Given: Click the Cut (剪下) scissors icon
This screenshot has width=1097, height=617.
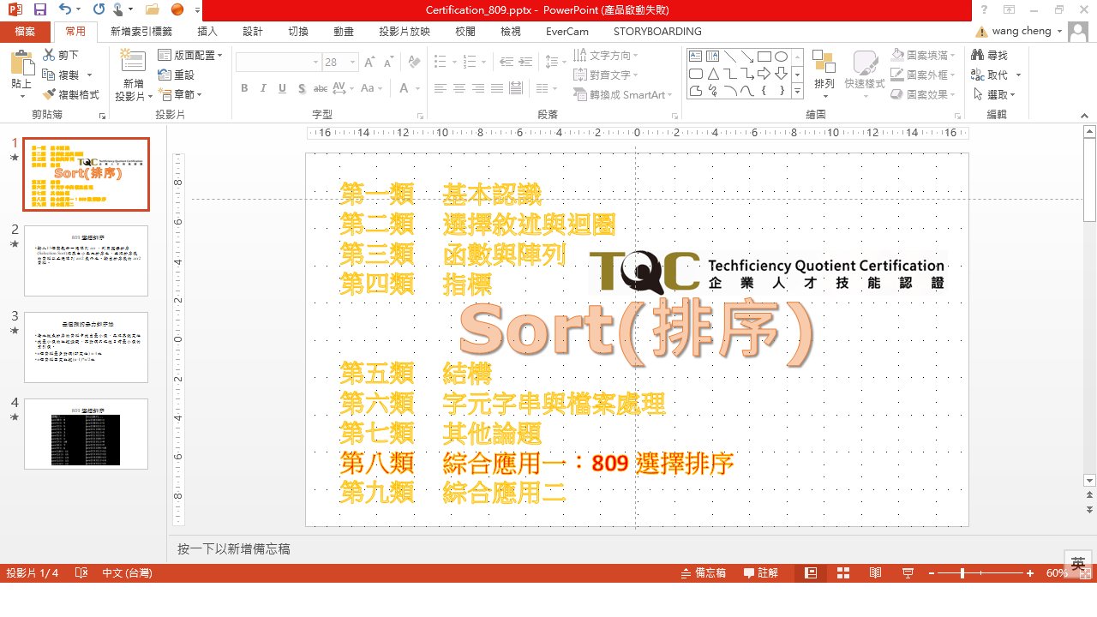Looking at the screenshot, I should 49,55.
